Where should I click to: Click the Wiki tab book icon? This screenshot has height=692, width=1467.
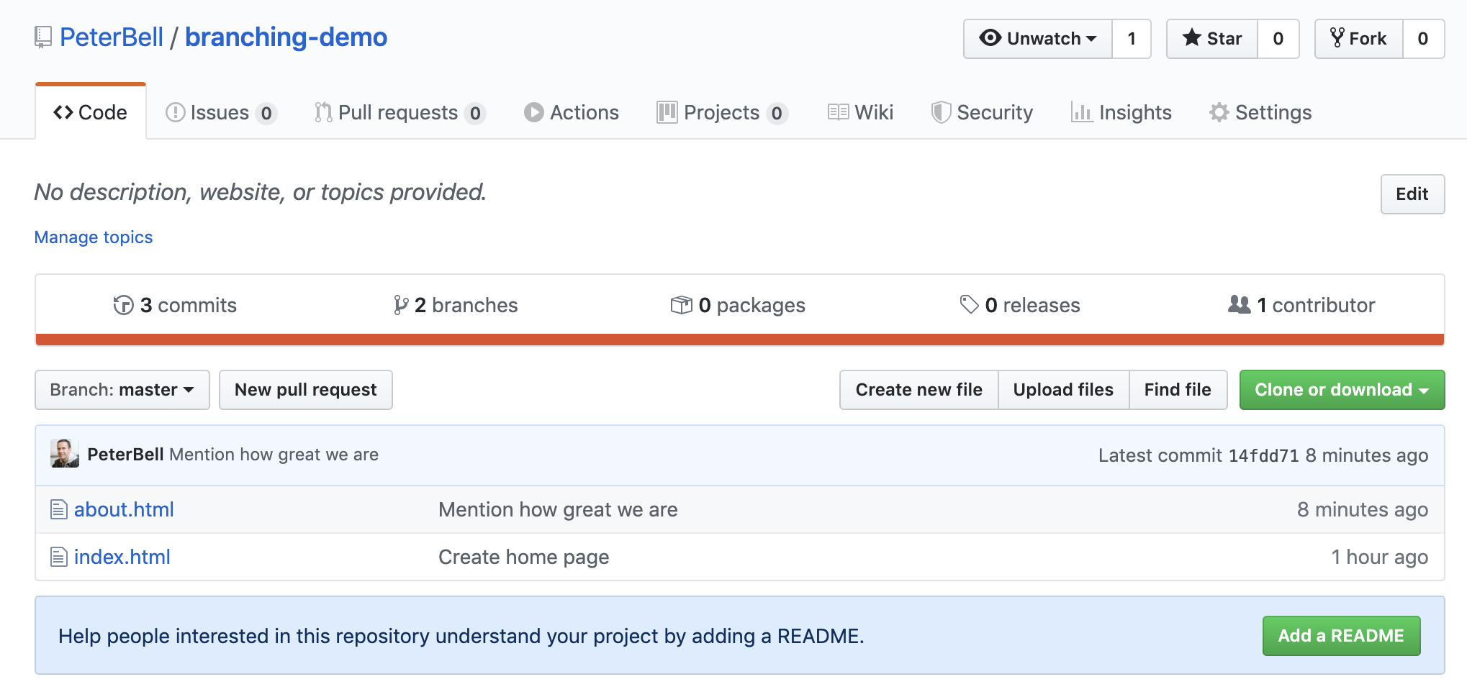(x=838, y=112)
